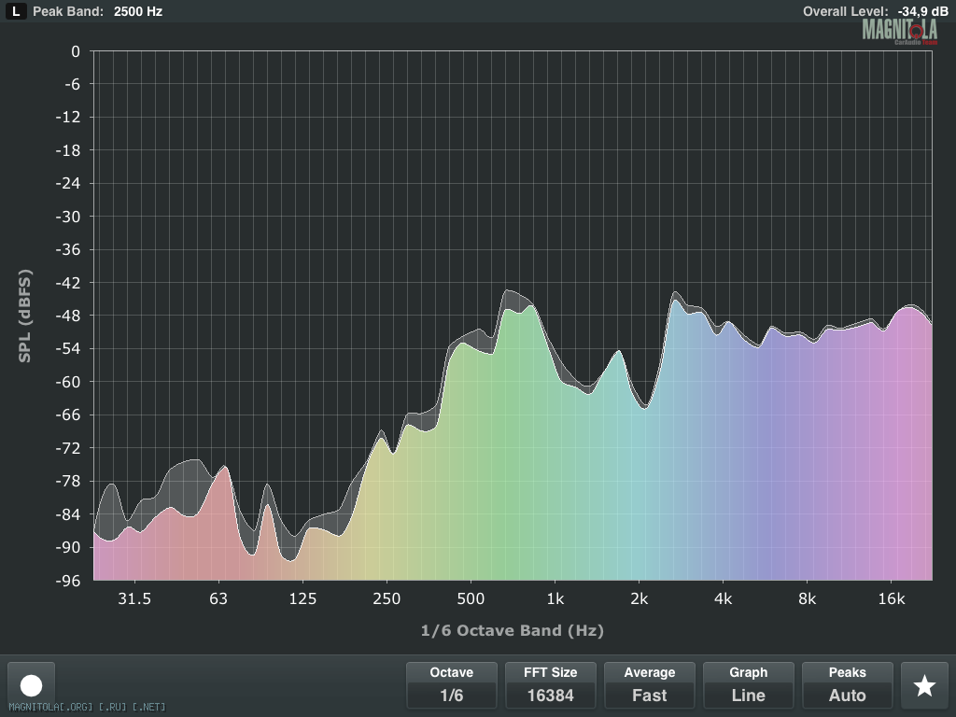This screenshot has height=717, width=956.
Task: Click the -48 dB level axis label
Action: click(69, 316)
